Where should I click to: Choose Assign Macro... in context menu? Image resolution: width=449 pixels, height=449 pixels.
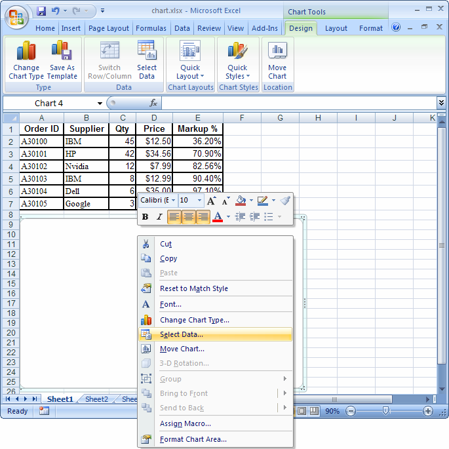pyautogui.click(x=215, y=423)
